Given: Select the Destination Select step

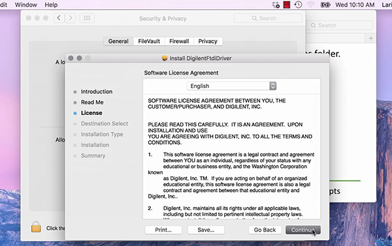Looking at the screenshot, I should coord(105,123).
